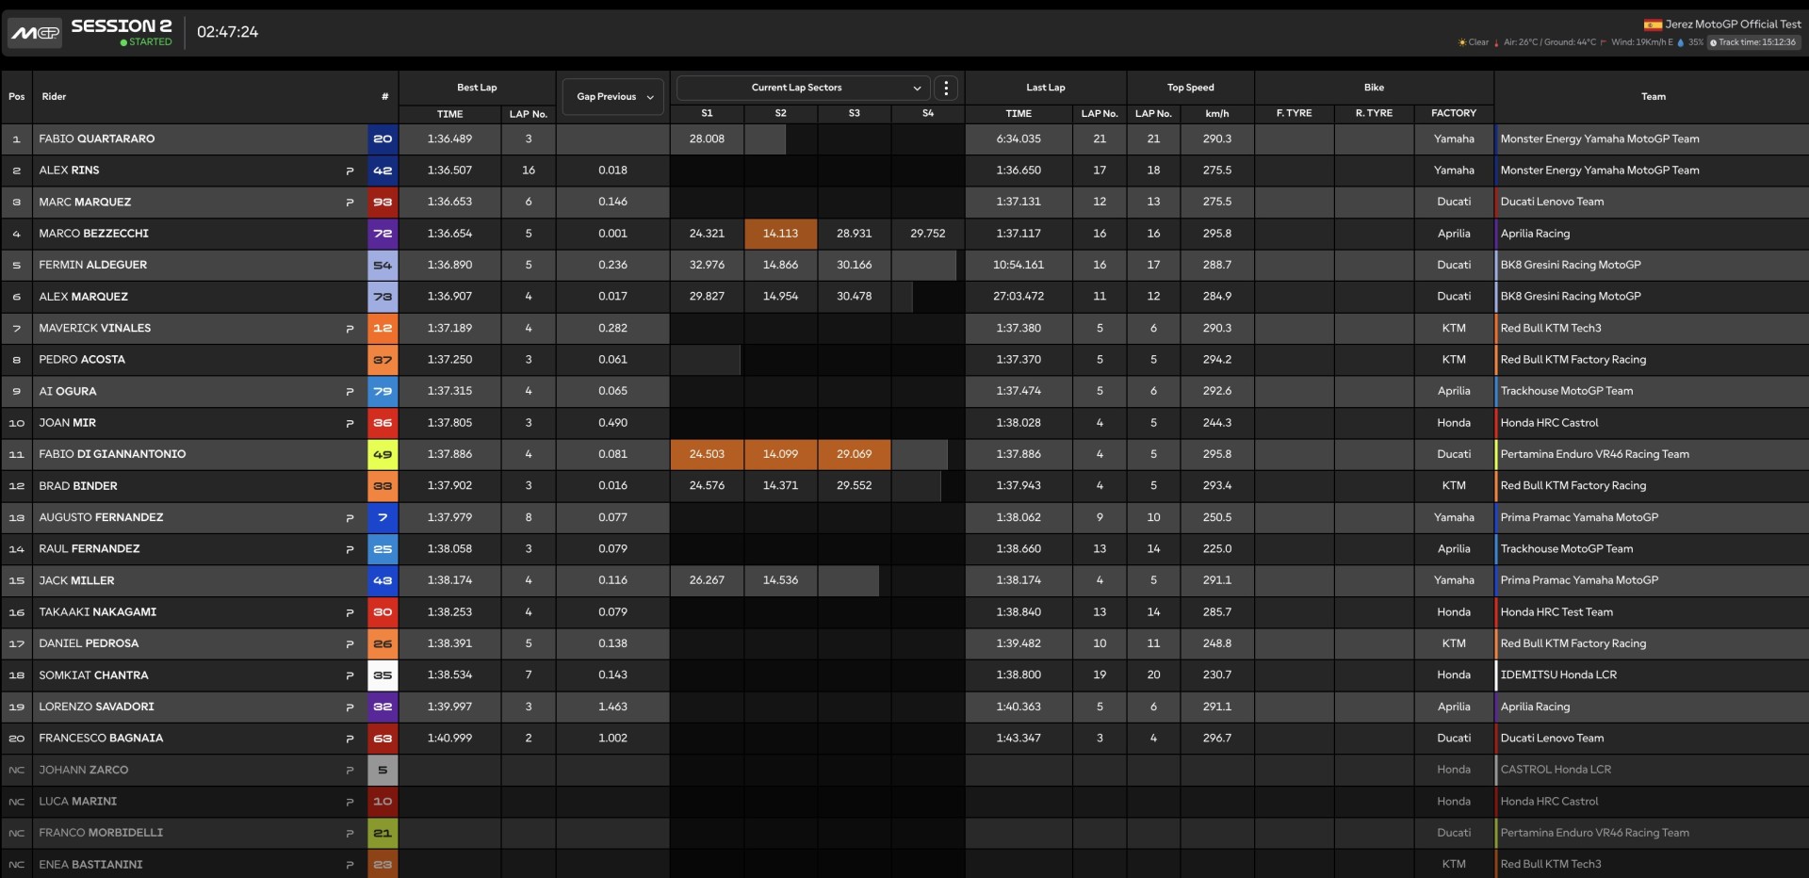
Task: Select the FABIO QUARTARARO row name
Action: click(96, 138)
